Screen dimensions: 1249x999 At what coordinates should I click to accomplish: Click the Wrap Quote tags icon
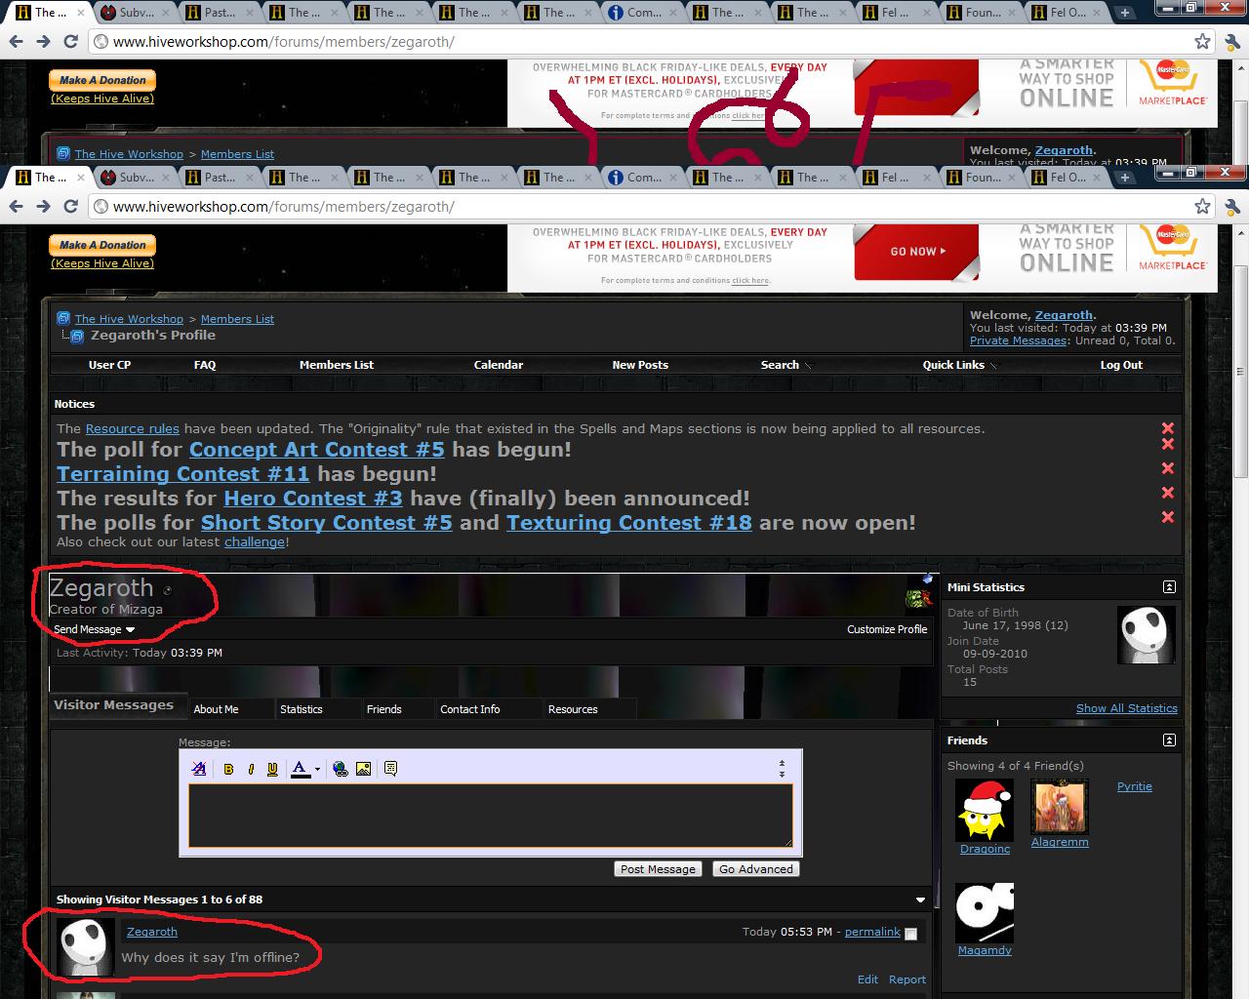click(390, 769)
